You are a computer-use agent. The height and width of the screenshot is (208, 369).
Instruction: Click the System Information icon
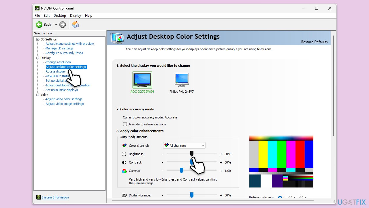39,197
